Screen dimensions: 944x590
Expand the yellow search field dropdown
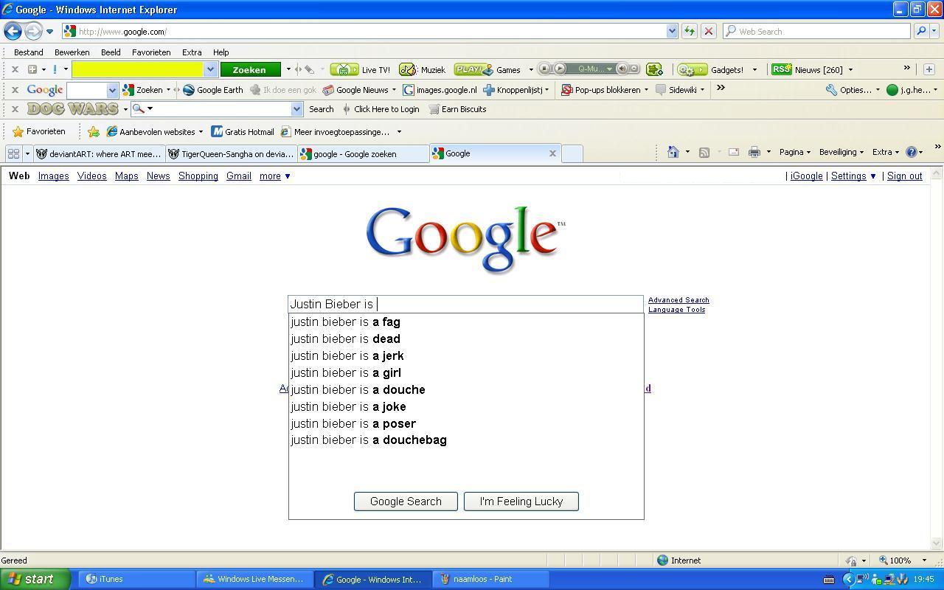coord(210,69)
